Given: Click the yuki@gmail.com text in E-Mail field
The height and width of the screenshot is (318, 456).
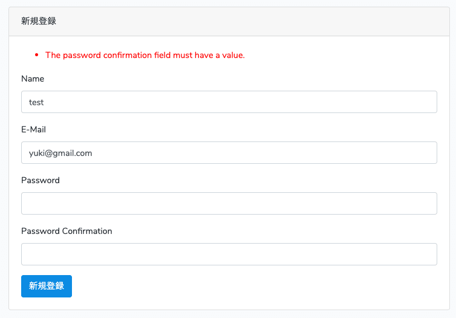Looking at the screenshot, I should tap(60, 153).
